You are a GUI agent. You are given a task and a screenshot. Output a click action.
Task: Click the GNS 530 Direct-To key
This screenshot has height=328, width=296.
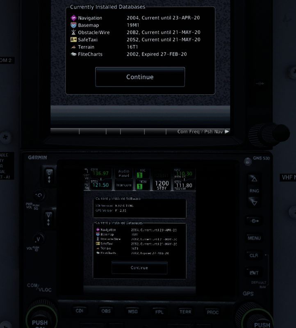tap(254, 221)
